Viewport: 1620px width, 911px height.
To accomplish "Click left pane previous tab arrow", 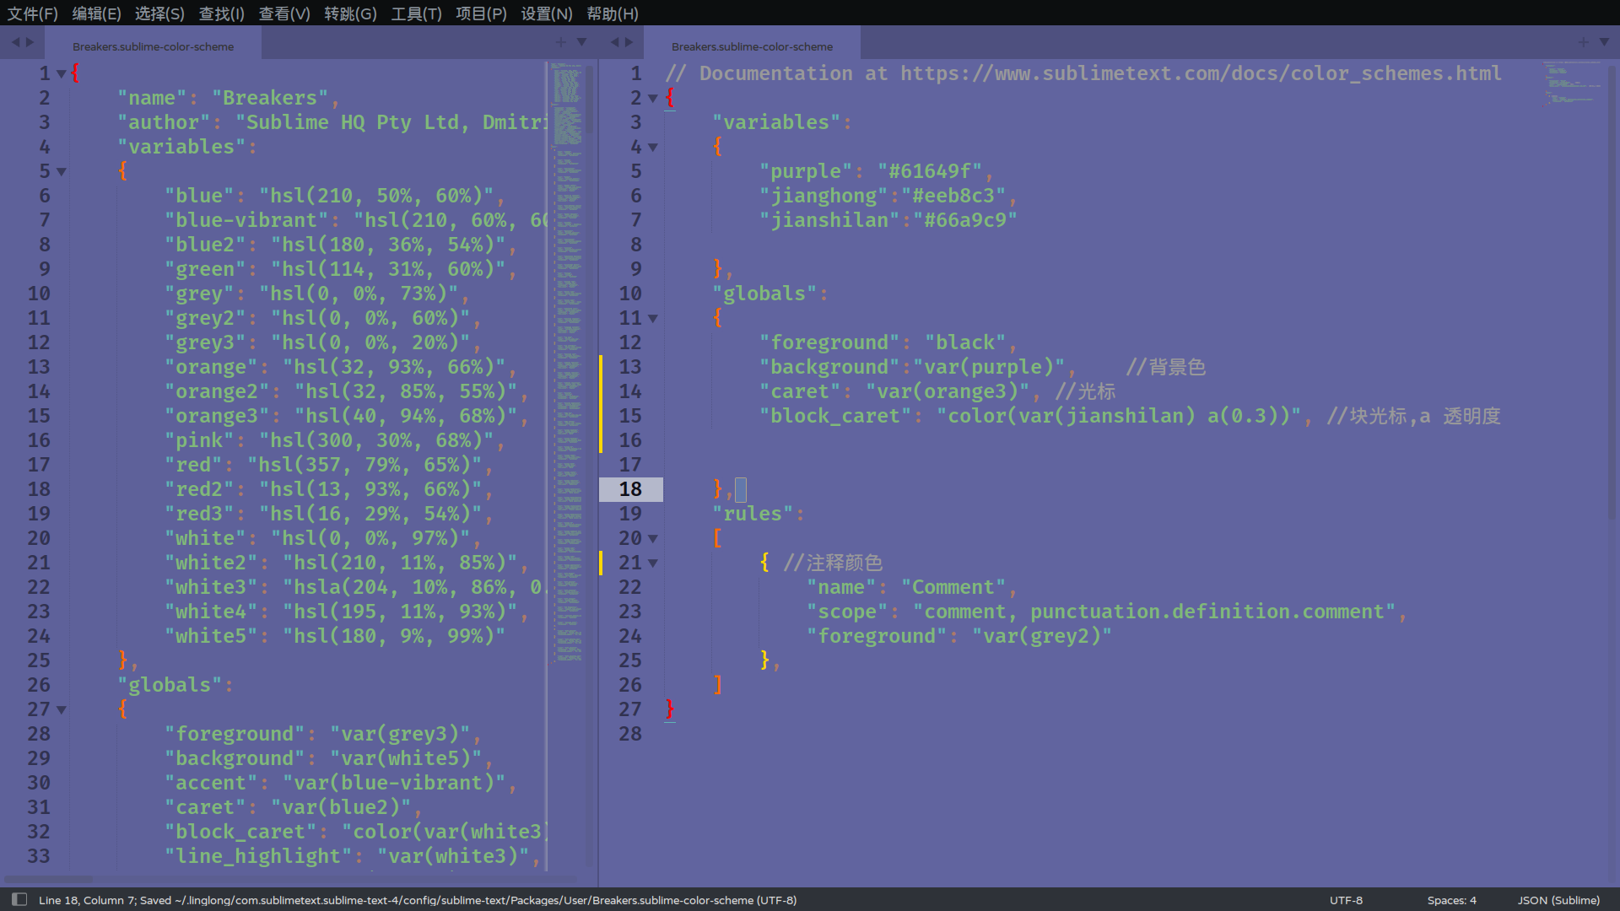I will click(x=15, y=42).
